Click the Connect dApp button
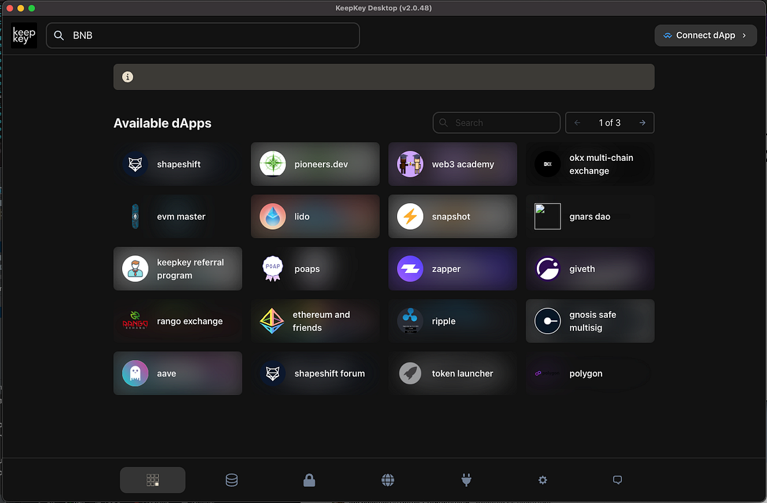This screenshot has width=767, height=503. pyautogui.click(x=706, y=35)
